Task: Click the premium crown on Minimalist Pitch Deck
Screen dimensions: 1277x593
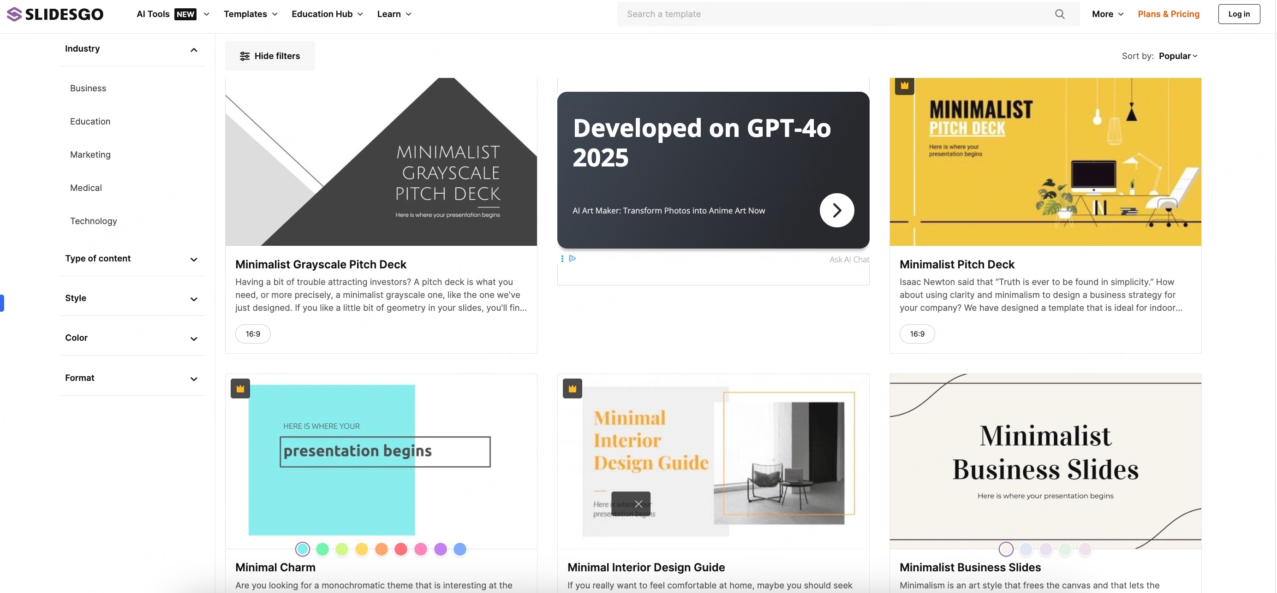Action: pyautogui.click(x=904, y=85)
